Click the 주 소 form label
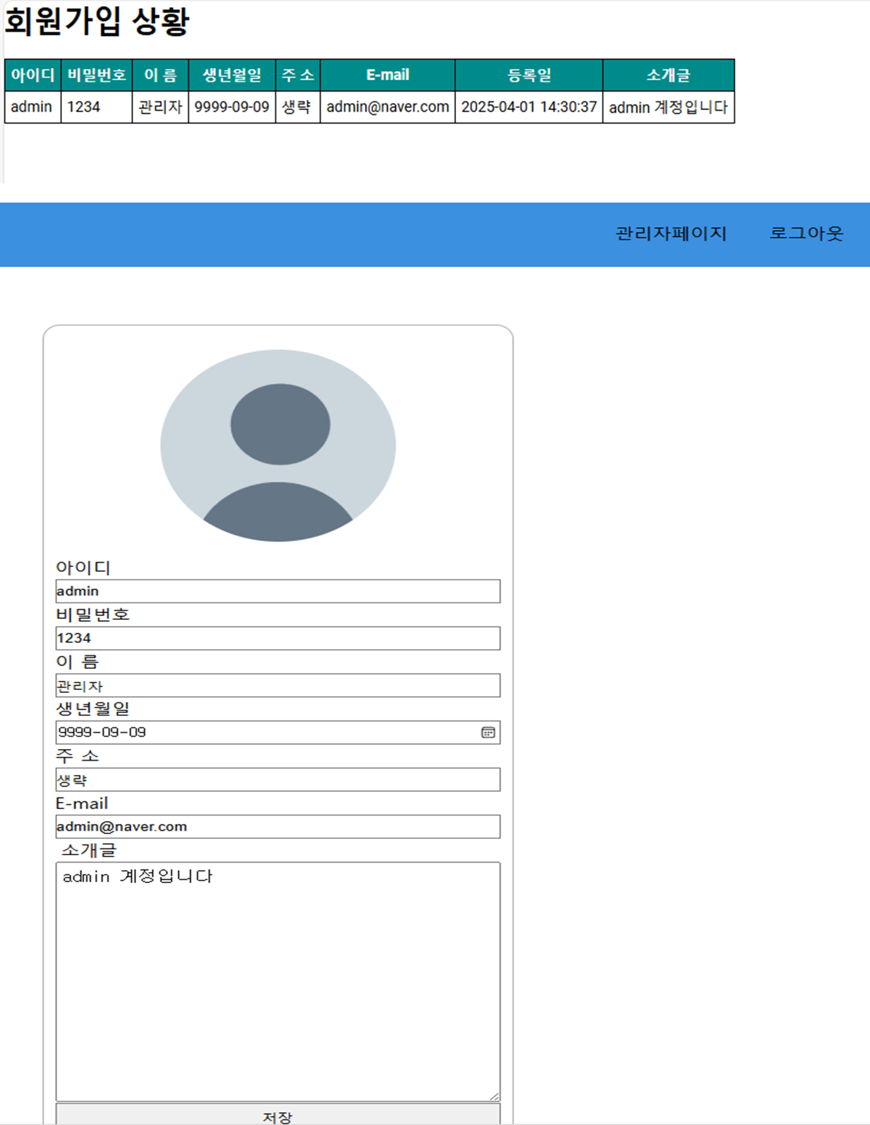Viewport: 870px width, 1125px height. [x=77, y=755]
